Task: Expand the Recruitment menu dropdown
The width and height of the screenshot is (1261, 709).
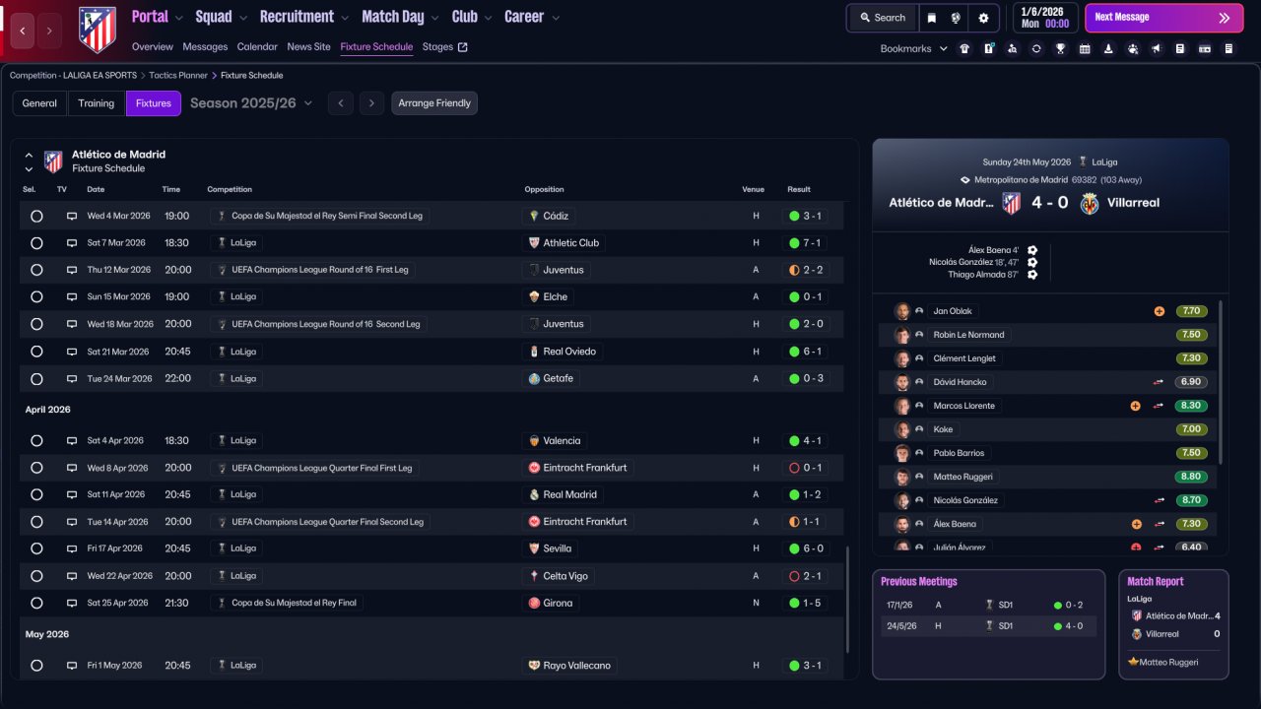Action: 344,18
